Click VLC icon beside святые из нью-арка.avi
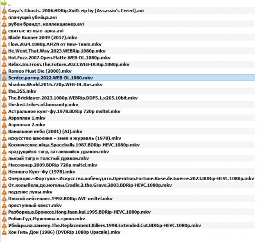 (4, 31)
